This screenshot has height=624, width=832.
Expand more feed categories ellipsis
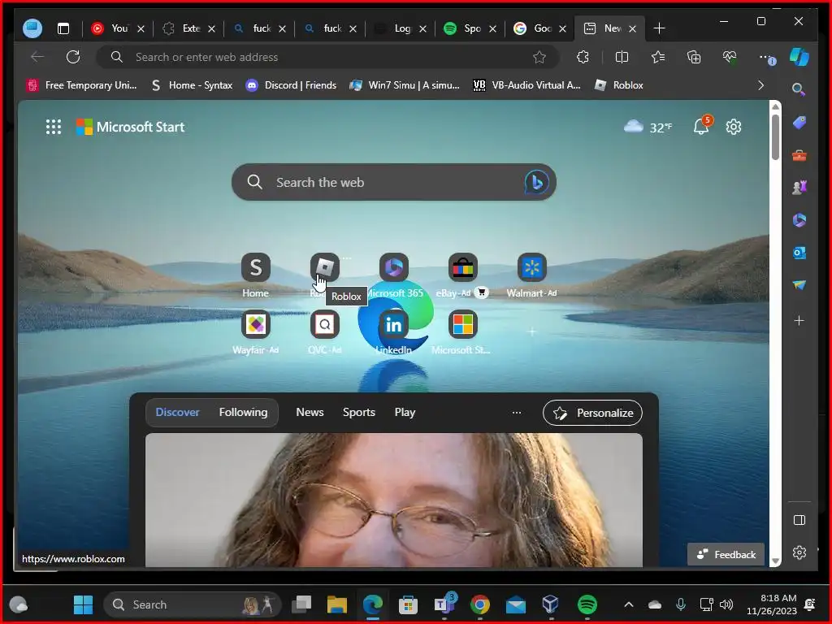point(516,412)
